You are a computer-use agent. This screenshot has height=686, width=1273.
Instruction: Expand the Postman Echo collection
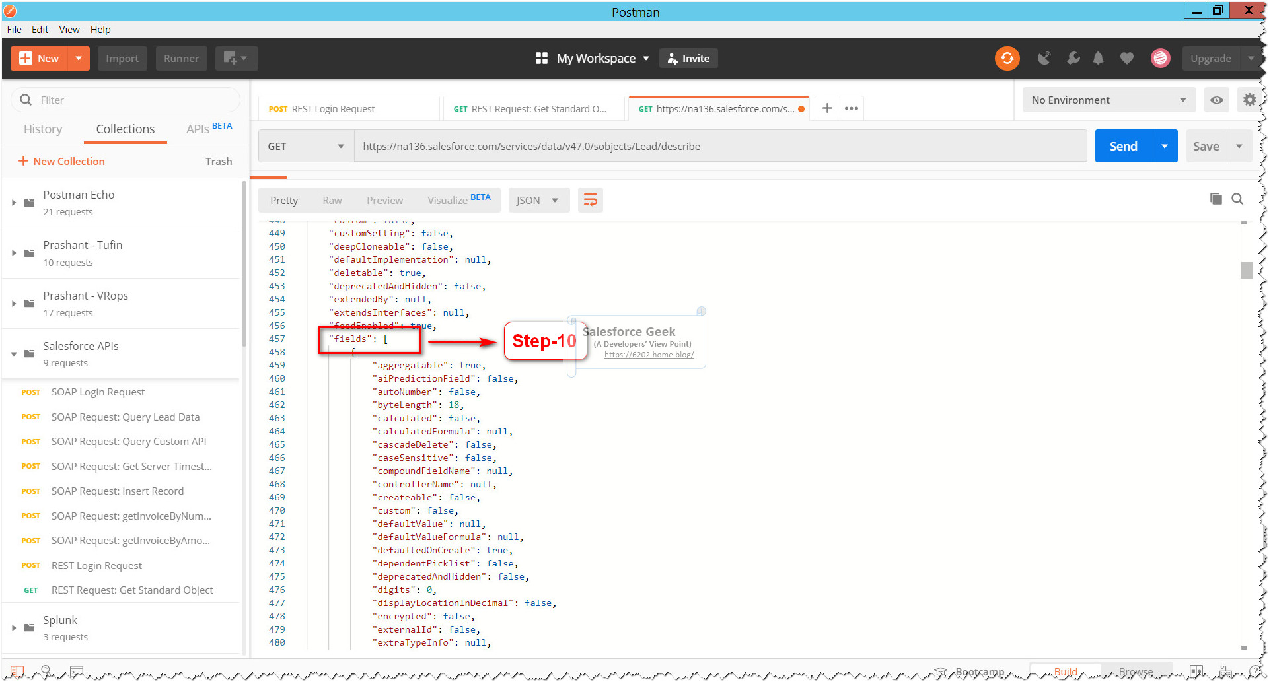pyautogui.click(x=13, y=203)
